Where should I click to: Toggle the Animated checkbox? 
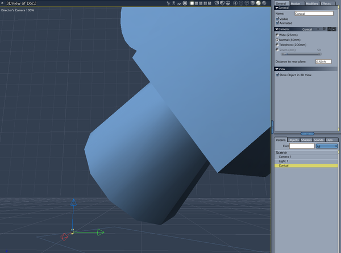tap(277, 23)
